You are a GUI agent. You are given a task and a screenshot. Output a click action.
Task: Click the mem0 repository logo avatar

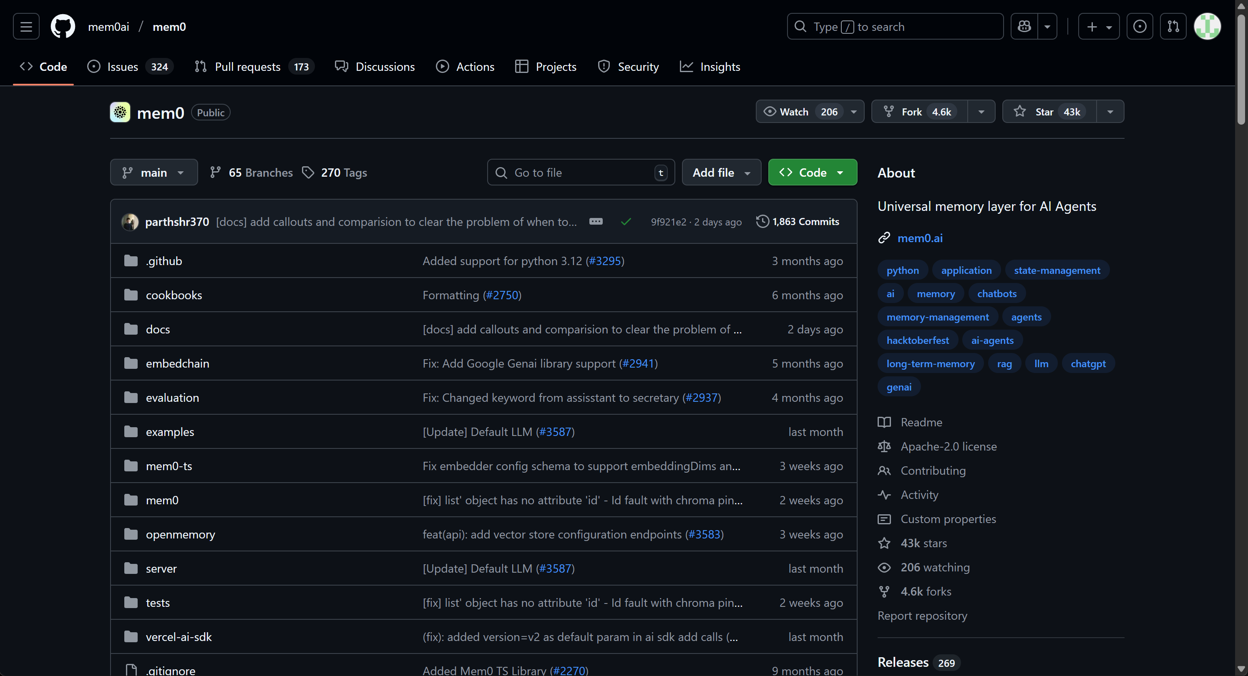(x=120, y=113)
